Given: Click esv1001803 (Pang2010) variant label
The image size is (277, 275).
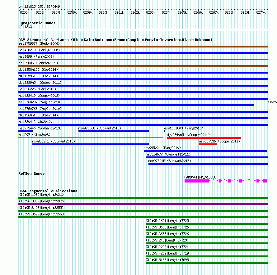Looking at the screenshot, I should [184, 128].
